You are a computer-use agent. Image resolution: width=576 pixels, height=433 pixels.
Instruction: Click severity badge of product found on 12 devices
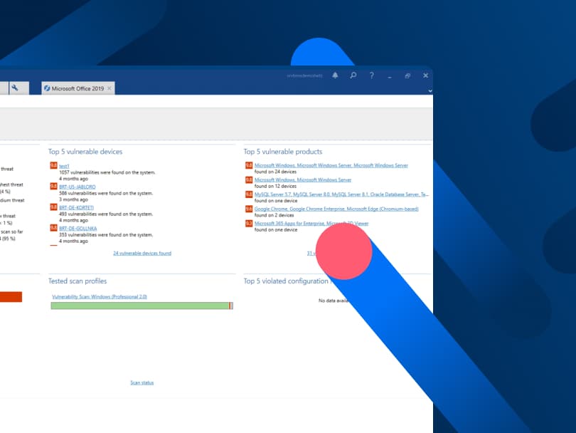coord(249,180)
